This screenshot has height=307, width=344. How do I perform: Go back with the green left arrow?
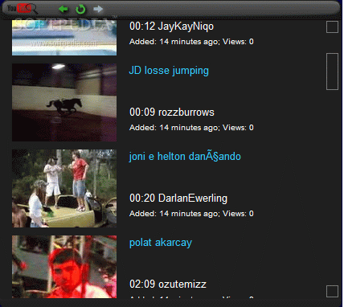(x=63, y=9)
